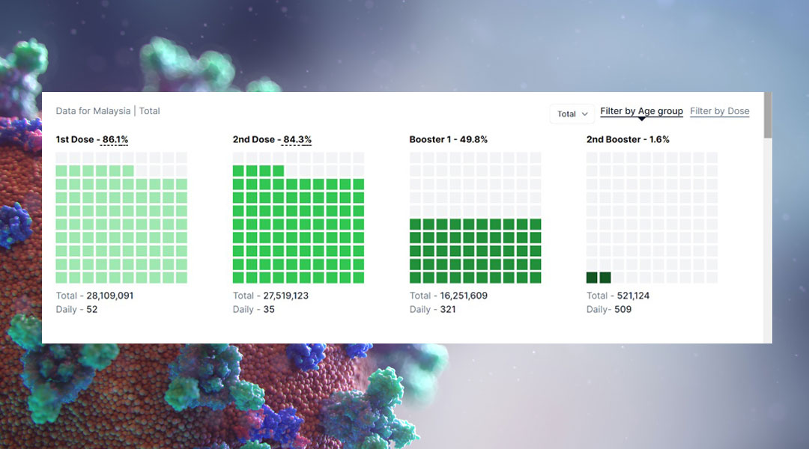The width and height of the screenshot is (809, 449).
Task: Click the 1st Dose waffle chart
Action: coord(121,218)
